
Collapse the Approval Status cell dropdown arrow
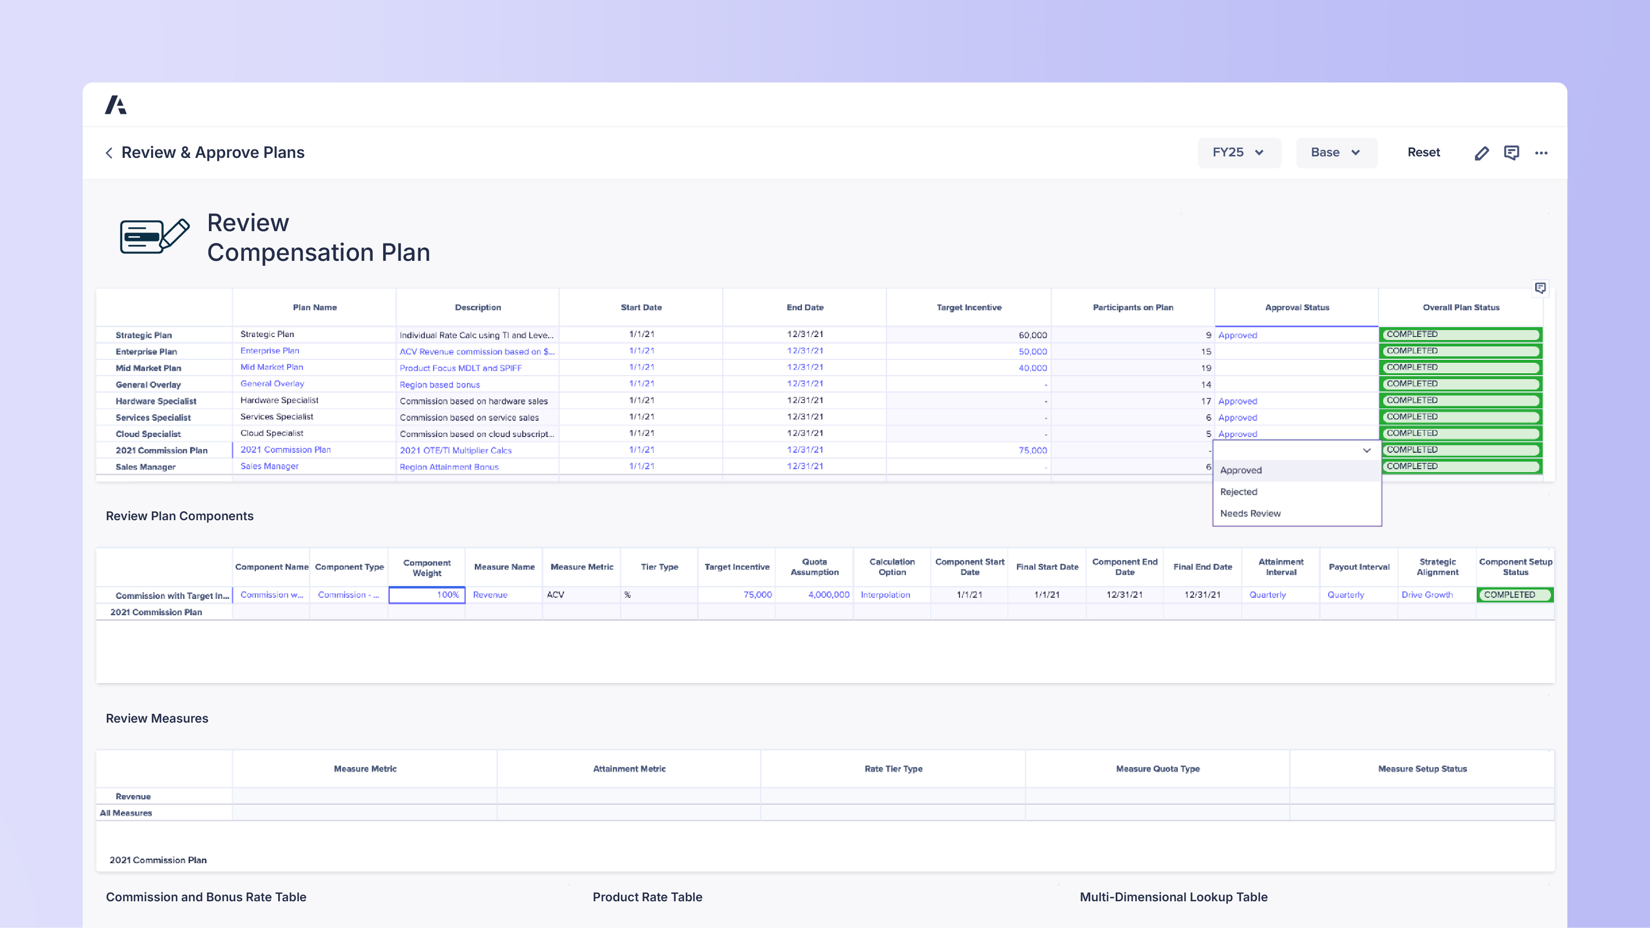click(x=1366, y=450)
